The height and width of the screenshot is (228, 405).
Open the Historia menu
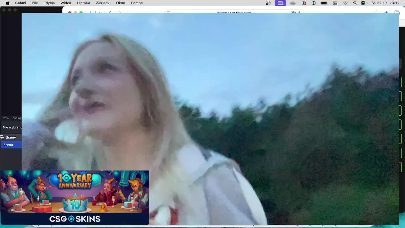pos(84,3)
